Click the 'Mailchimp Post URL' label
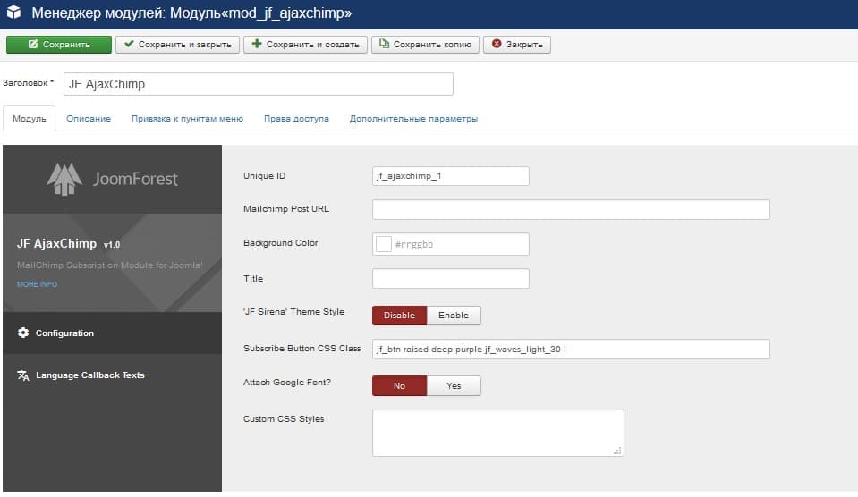Viewport: 858px width, 497px height. [286, 209]
